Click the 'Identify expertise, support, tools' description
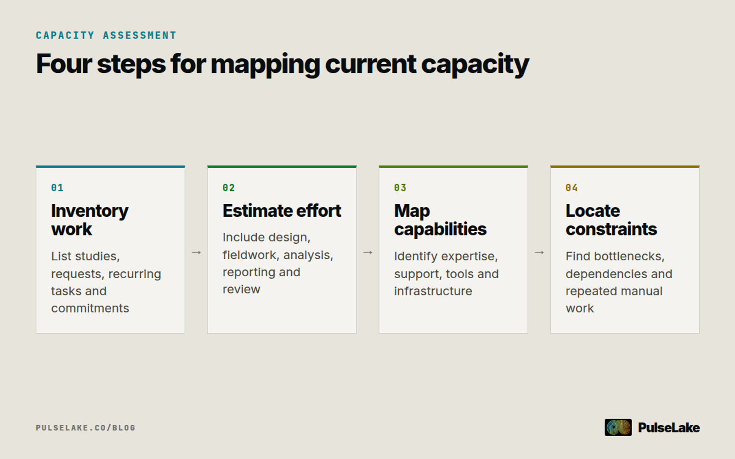The height and width of the screenshot is (459, 735). click(446, 274)
